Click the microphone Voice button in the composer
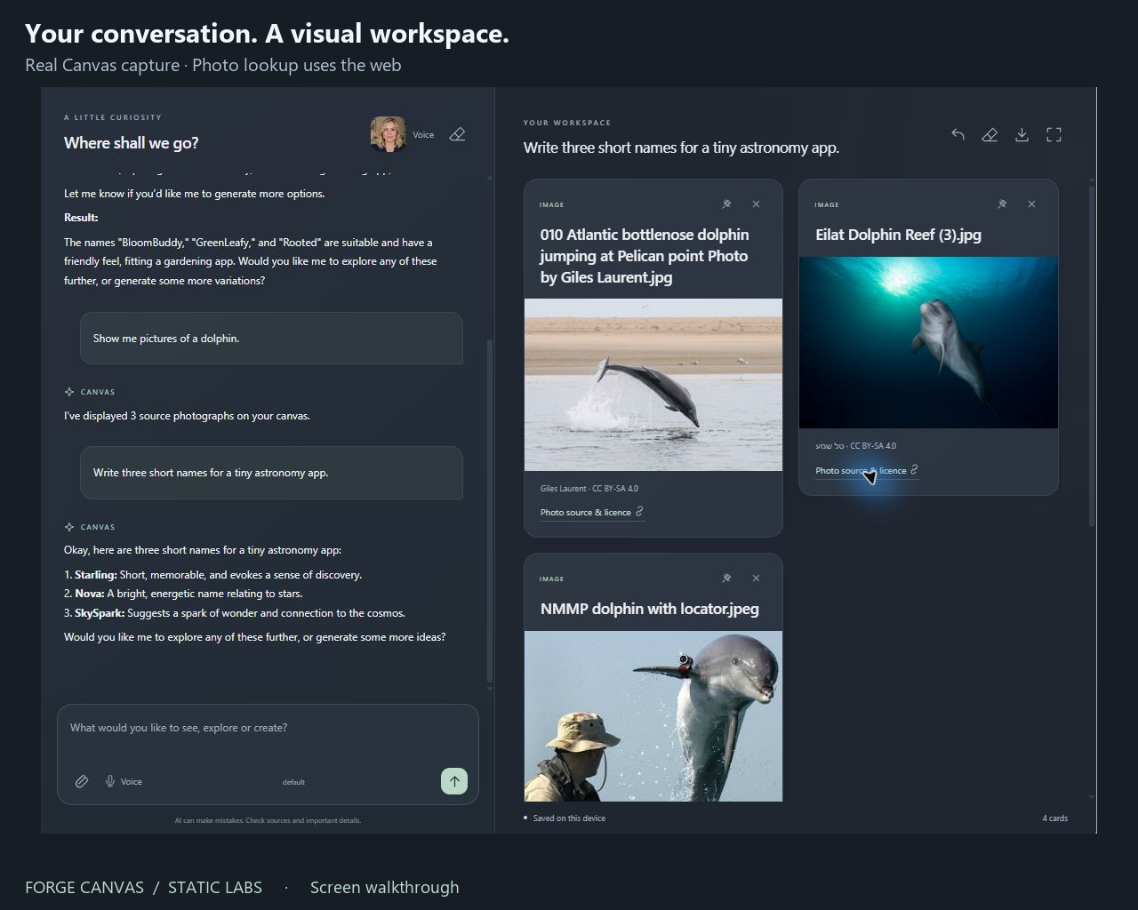Screen dimensions: 1138x910 click(123, 781)
